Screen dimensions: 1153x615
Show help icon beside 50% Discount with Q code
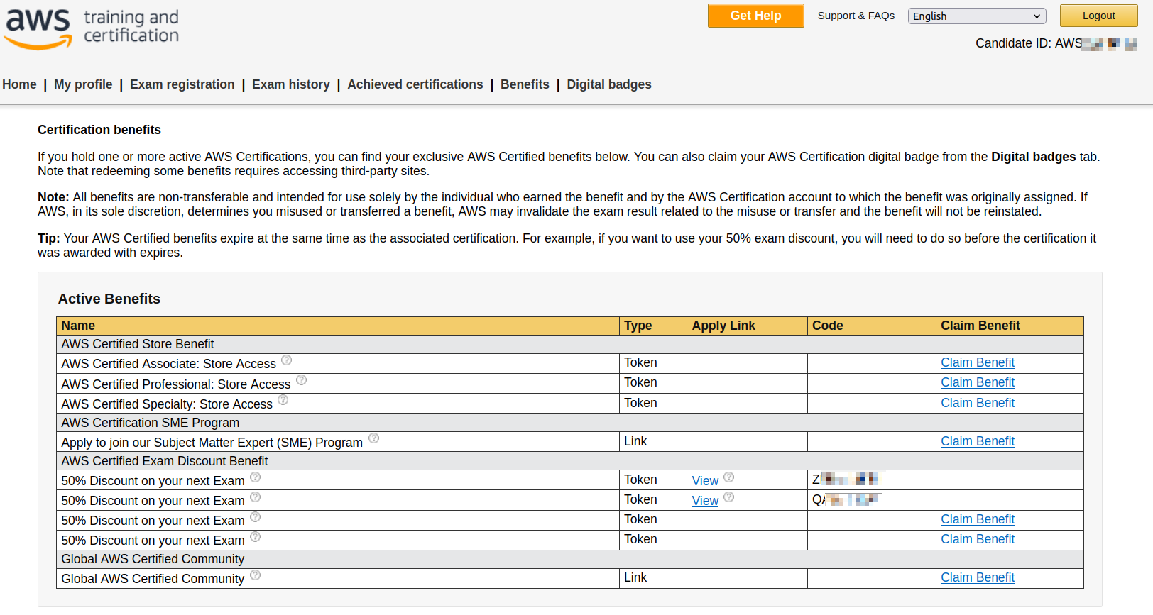point(255,497)
